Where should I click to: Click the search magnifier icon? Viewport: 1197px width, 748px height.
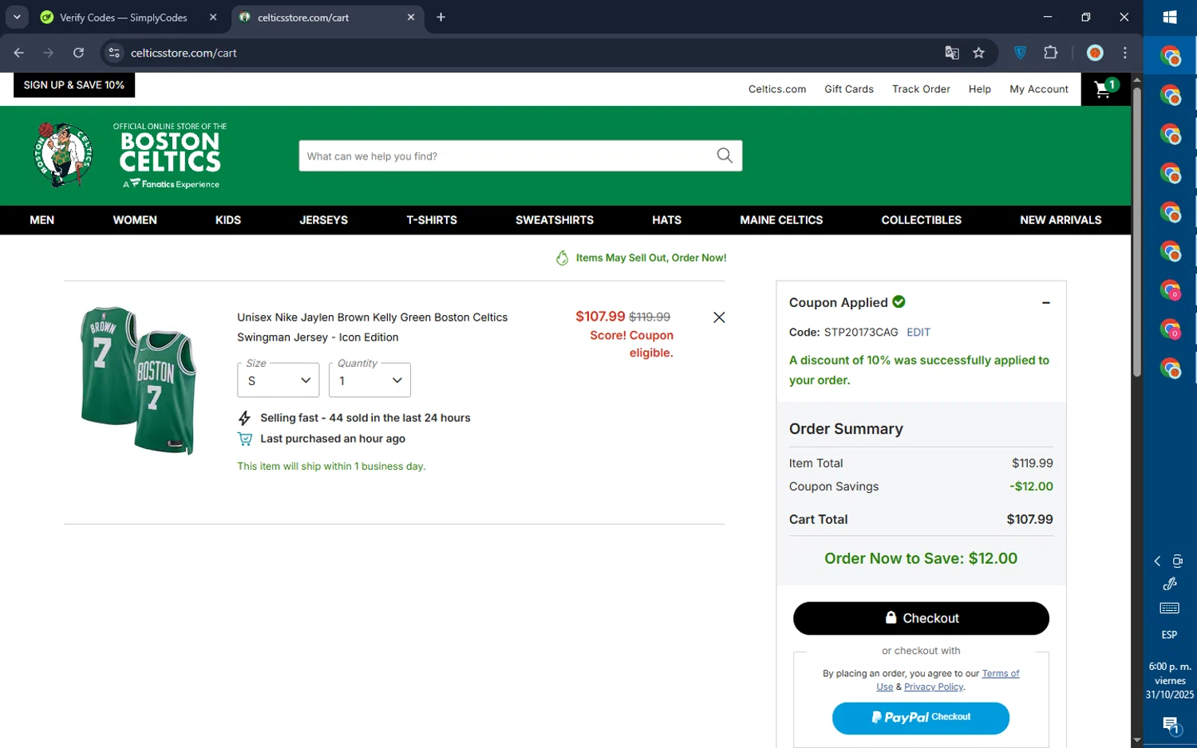pyautogui.click(x=724, y=156)
